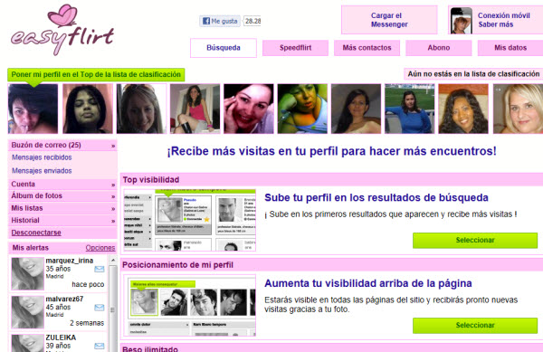Click envelope icon next to malvarez67
Image resolution: width=543 pixels, height=352 pixels.
pos(100,308)
